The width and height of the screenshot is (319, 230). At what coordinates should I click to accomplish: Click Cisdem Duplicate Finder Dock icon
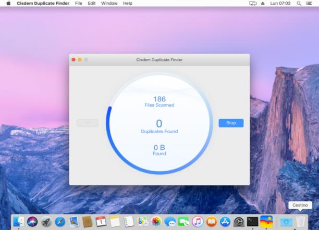266,222
